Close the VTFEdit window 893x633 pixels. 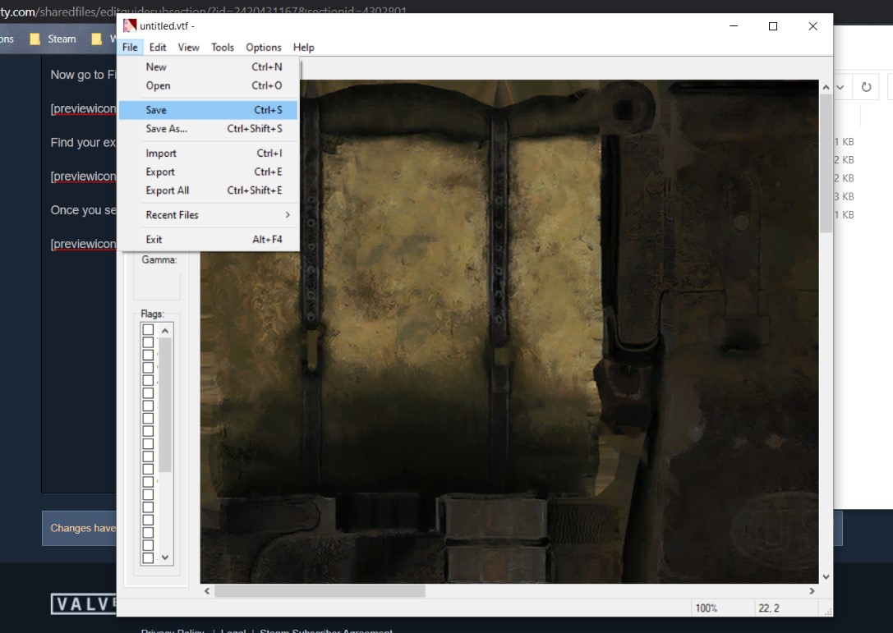click(x=812, y=25)
